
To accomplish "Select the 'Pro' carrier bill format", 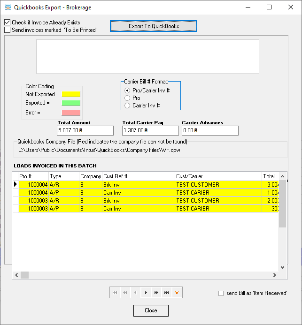I will tap(127, 98).
